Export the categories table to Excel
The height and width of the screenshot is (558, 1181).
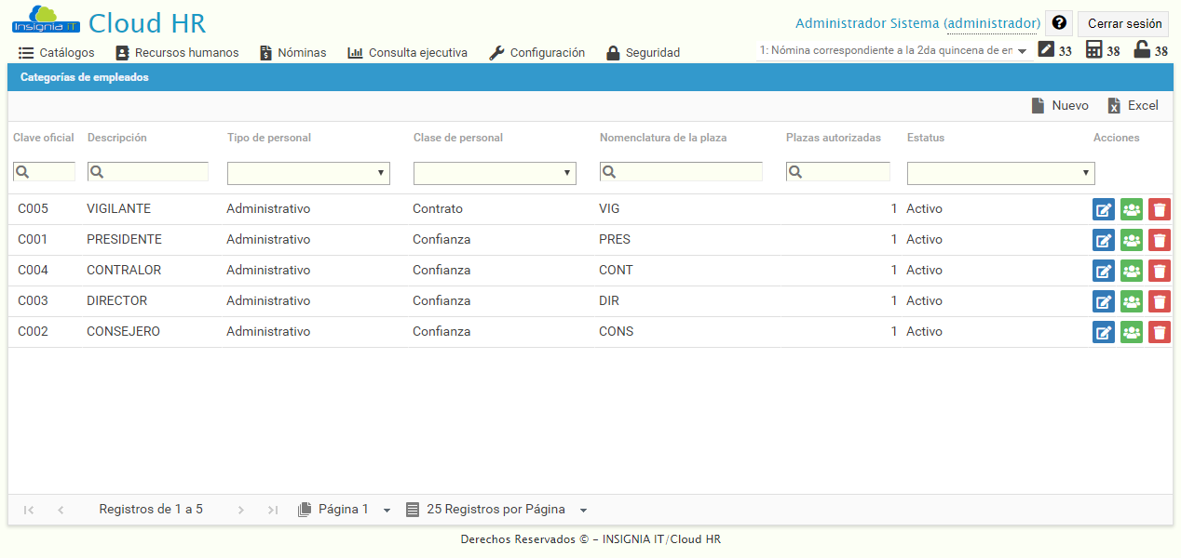coord(1133,105)
